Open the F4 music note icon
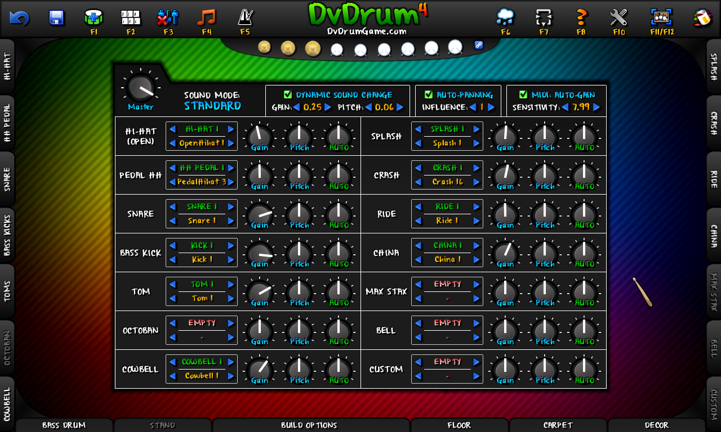This screenshot has height=432, width=721. point(206,17)
